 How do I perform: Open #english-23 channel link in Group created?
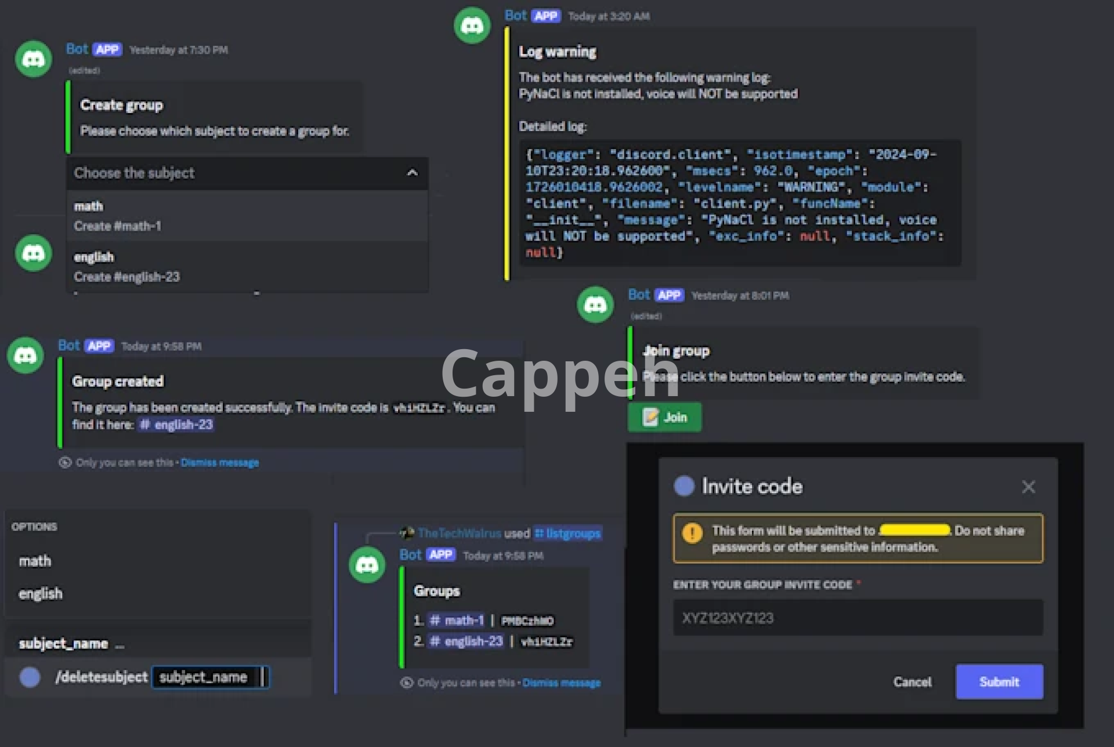176,425
